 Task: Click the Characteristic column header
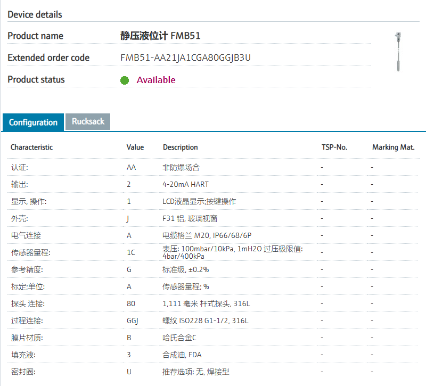click(x=32, y=147)
